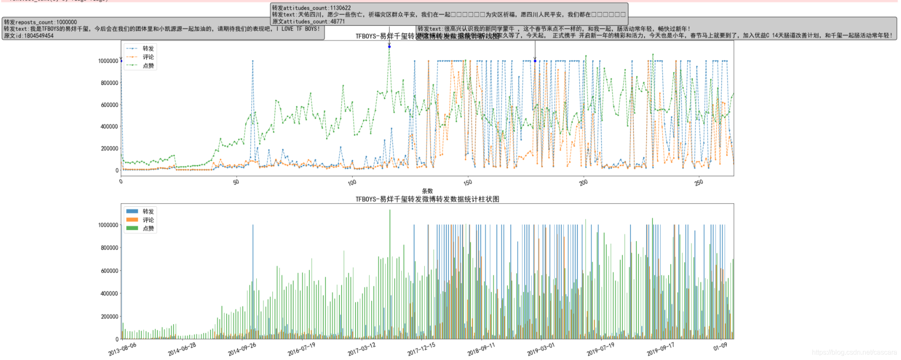Viewport: 901px width, 360px height.
Task: Click the 600000 y-tick on the line chart
Action: click(x=109, y=105)
